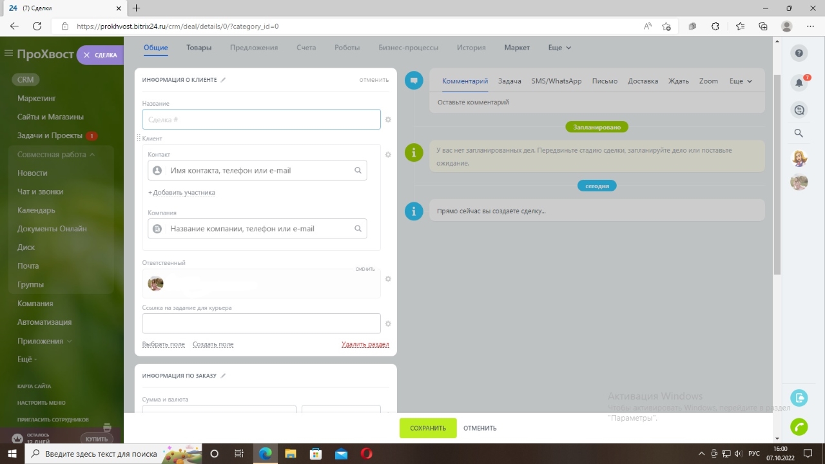Click the Компания name input

257,229
